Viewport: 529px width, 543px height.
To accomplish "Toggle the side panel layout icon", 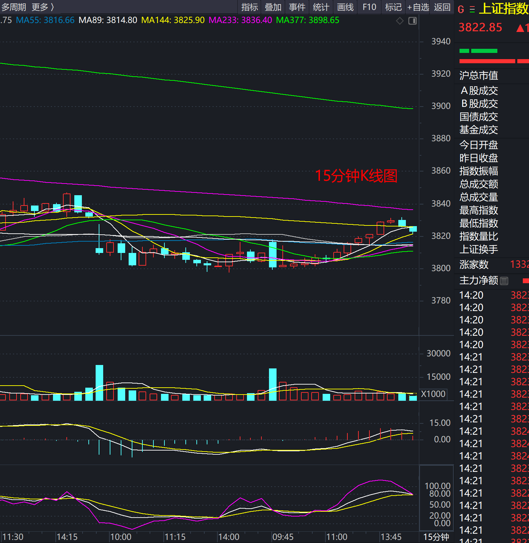I will tap(412, 21).
